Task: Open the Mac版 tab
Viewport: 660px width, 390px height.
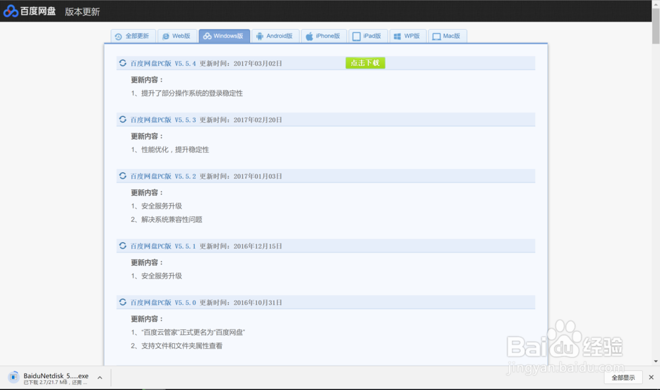Action: pos(447,36)
